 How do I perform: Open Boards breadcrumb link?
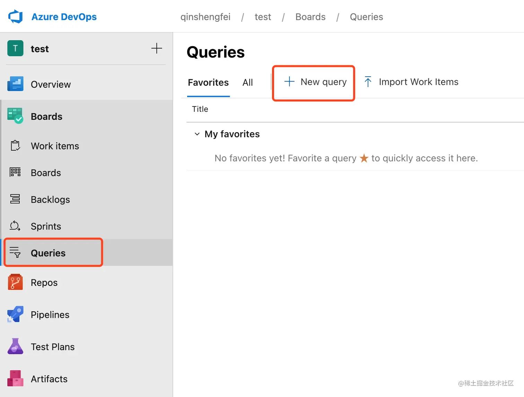coord(310,17)
